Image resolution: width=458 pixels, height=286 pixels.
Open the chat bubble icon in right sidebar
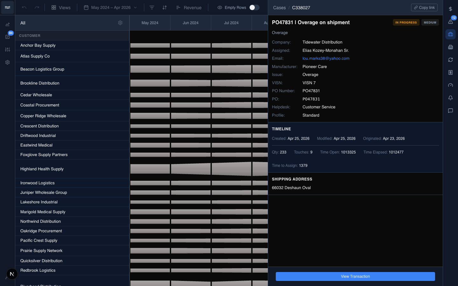[x=450, y=111]
